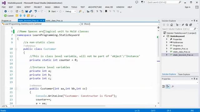Open the DEBUG menu
This screenshot has width=200, height=112.
tap(57, 7)
